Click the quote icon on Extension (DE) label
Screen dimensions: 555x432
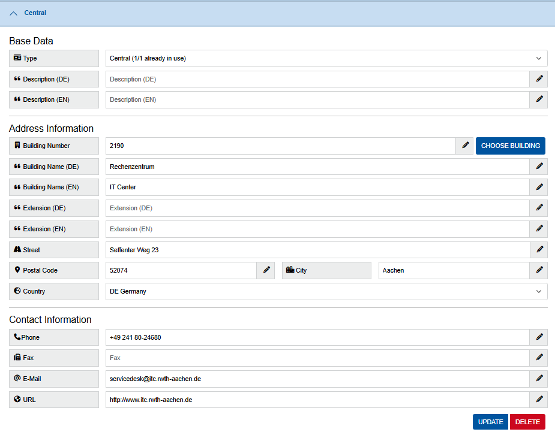[17, 208]
